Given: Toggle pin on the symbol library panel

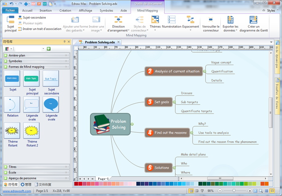Looking at the screenshot, I should [x=64, y=41].
